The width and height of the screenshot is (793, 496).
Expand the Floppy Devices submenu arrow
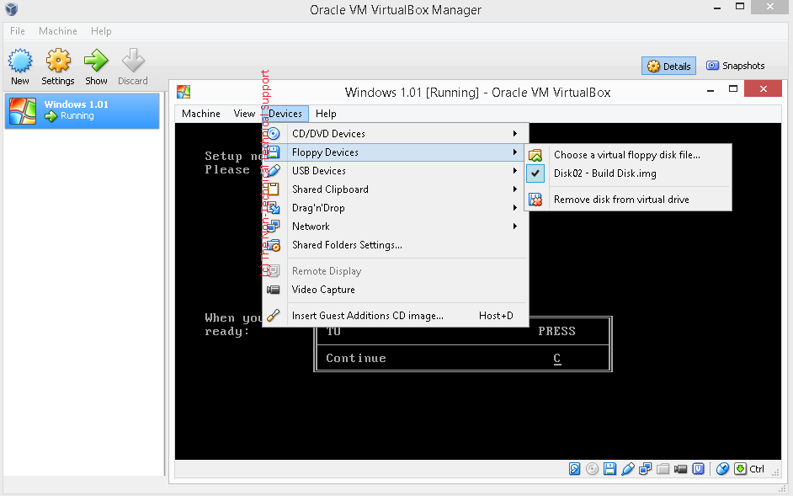[515, 152]
